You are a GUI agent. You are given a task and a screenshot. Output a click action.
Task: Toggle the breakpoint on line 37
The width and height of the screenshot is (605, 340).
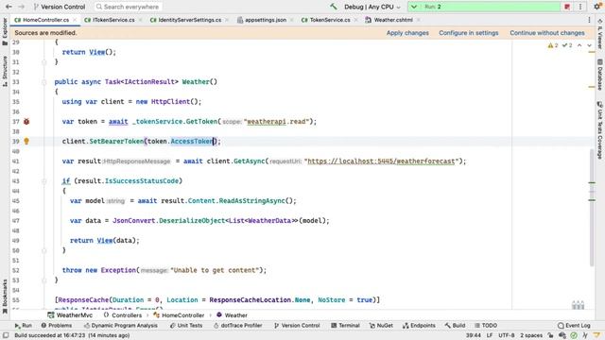point(26,122)
